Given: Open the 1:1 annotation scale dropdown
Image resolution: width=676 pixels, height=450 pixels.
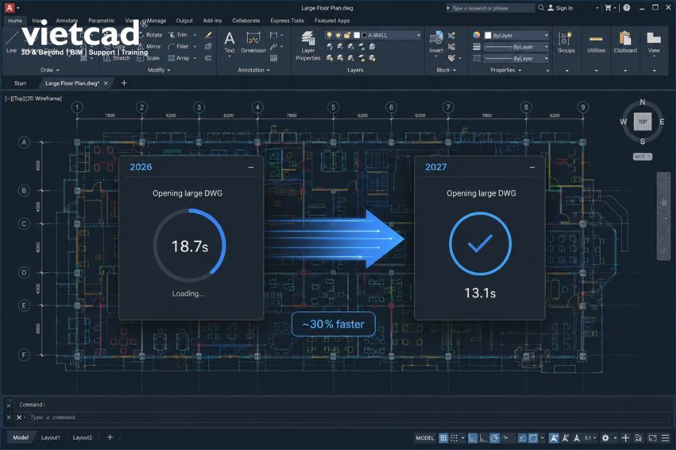Looking at the screenshot, I should pyautogui.click(x=590, y=438).
